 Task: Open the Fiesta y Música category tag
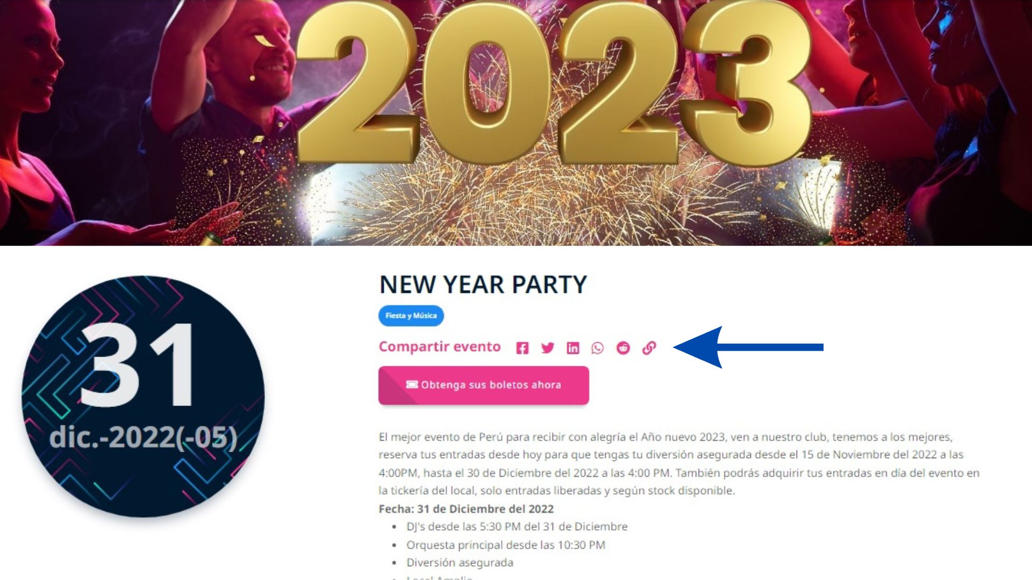click(x=411, y=316)
